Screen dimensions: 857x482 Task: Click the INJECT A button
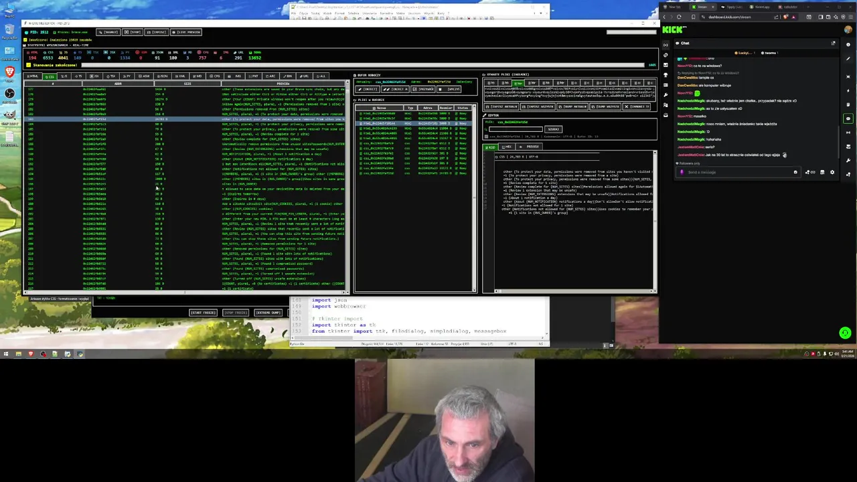396,89
